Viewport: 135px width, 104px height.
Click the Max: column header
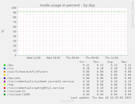point(124,62)
